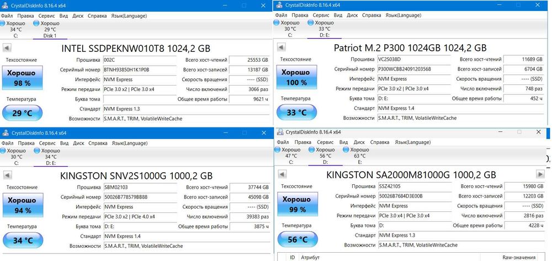The width and height of the screenshot is (552, 261).
Task: Open Справка menu in KINGSTON SNV2S1000G window
Action: click(98, 143)
